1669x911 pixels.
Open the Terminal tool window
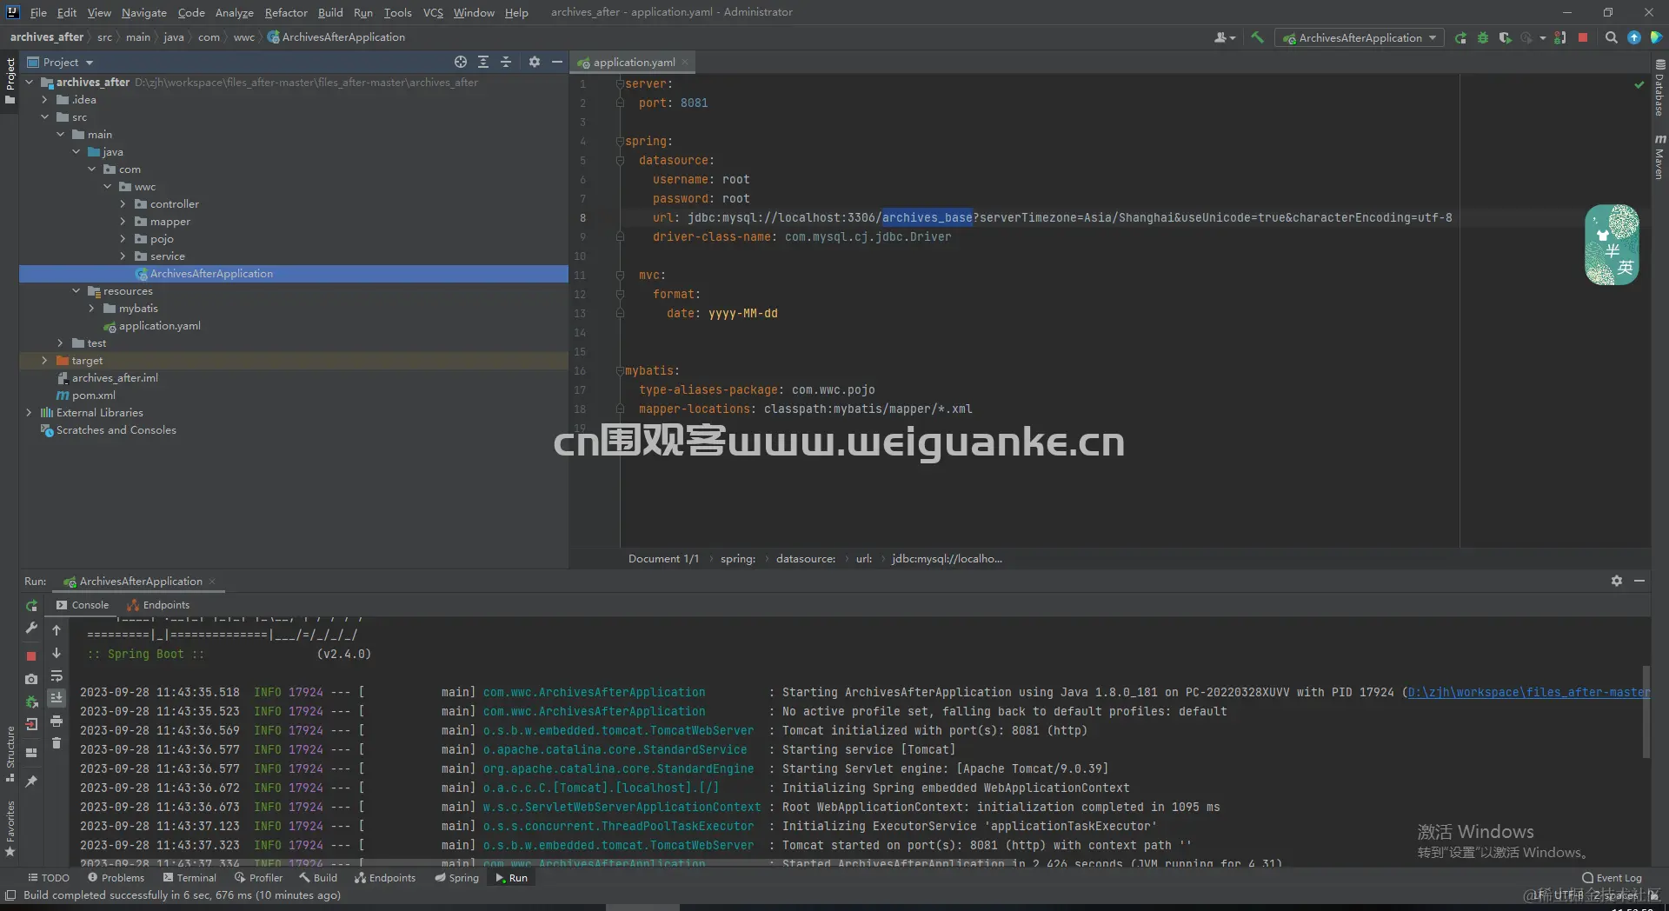[x=189, y=878]
